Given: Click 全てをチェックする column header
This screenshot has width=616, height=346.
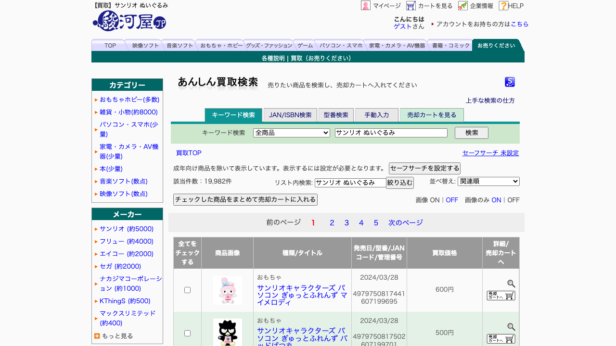Looking at the screenshot, I should pyautogui.click(x=188, y=253).
